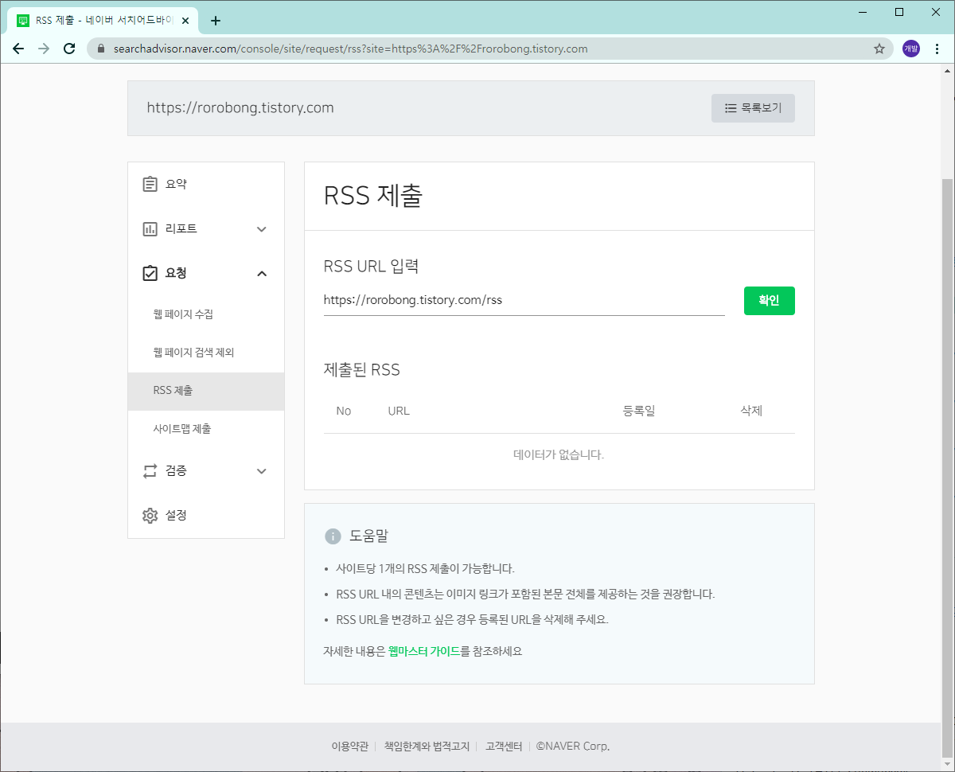Open 웹 페이지 검색 제외 submenu
Viewport: 955px width, 772px height.
(206, 353)
